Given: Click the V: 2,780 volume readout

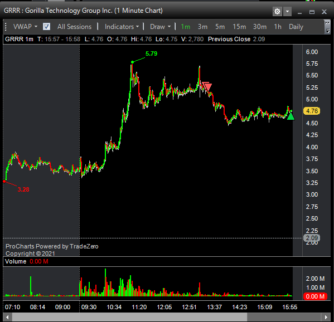Looking at the screenshot, I should [192, 39].
